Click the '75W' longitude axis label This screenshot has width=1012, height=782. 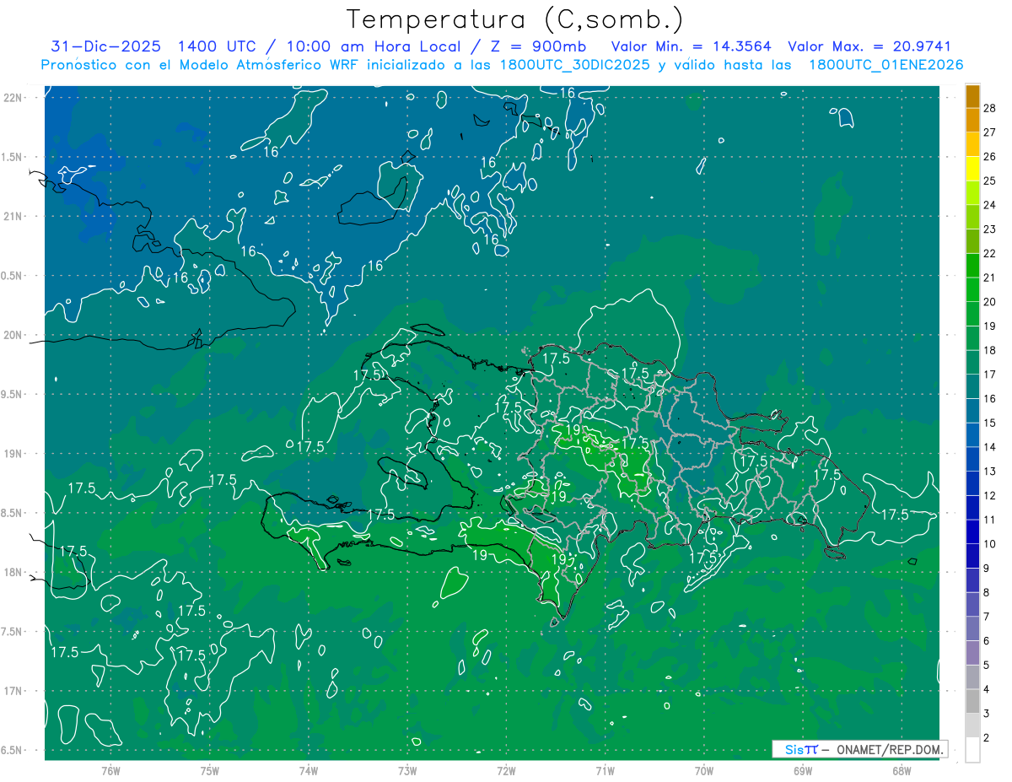point(210,771)
